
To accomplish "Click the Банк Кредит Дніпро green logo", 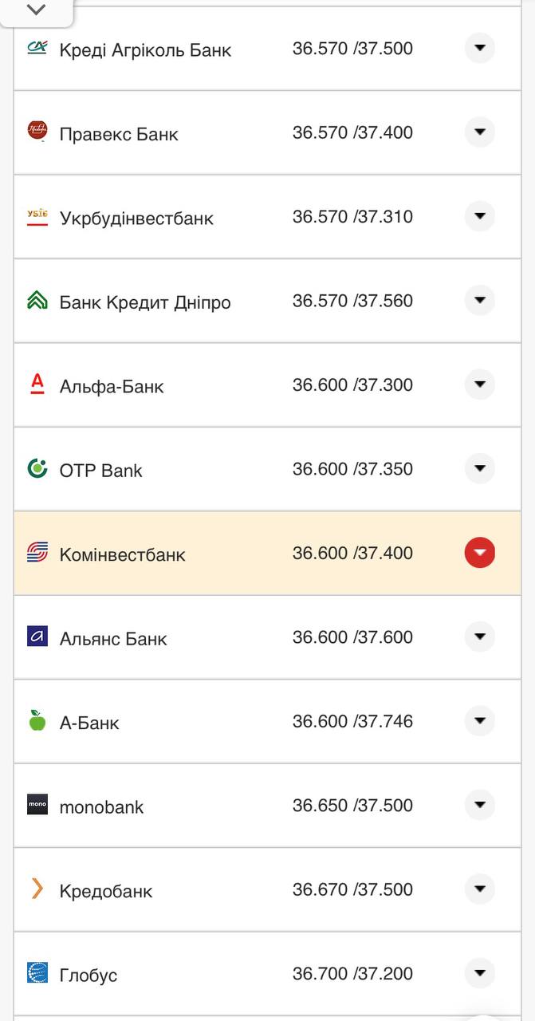I will tap(37, 301).
